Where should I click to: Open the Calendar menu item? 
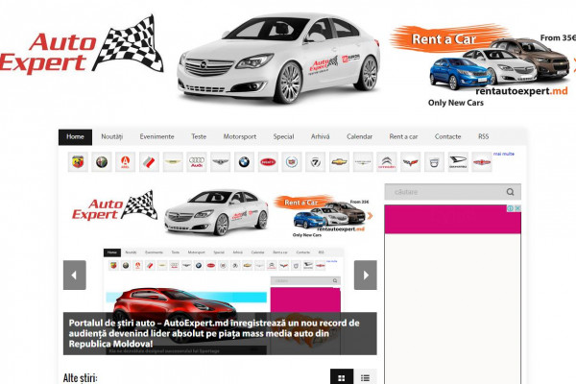click(360, 136)
